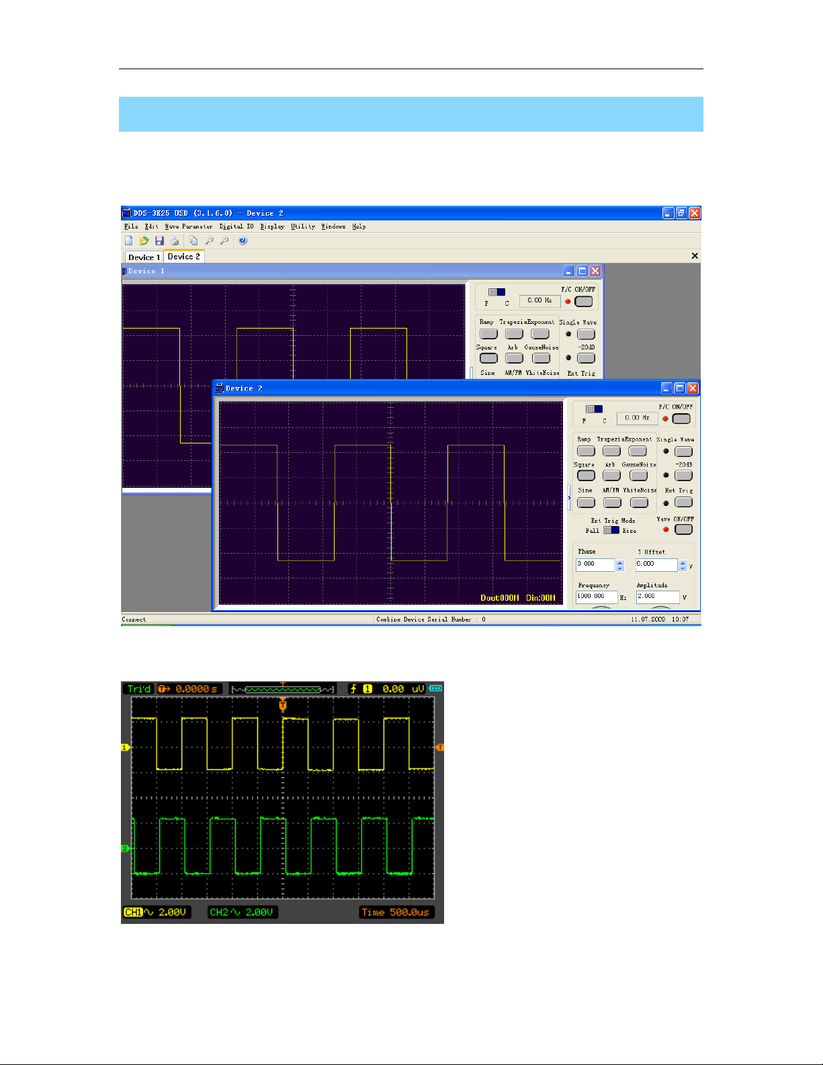Click the Print toolbar icon
Image resolution: width=823 pixels, height=1065 pixels.
coord(175,241)
